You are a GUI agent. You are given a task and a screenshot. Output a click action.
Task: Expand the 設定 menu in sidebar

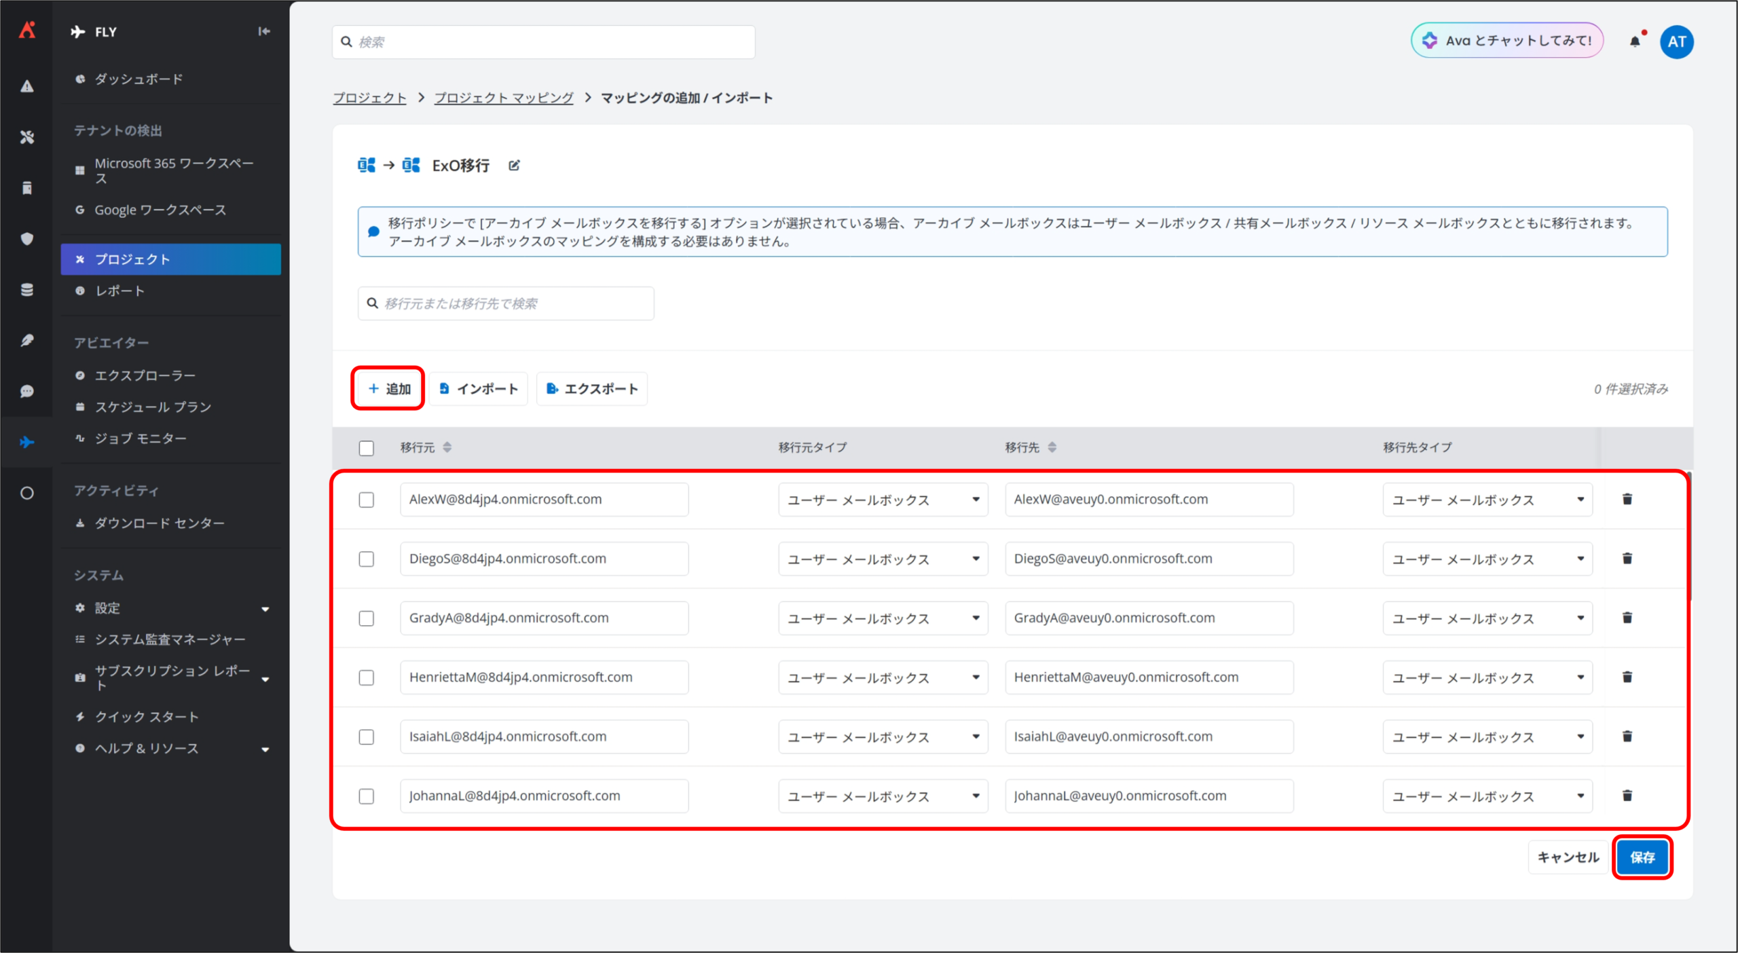pyautogui.click(x=170, y=608)
